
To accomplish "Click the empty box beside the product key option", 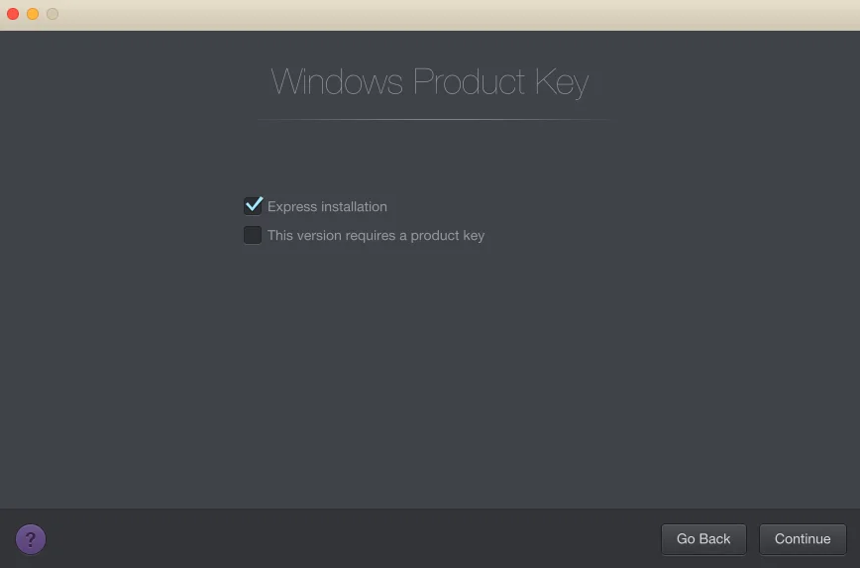I will click(253, 235).
